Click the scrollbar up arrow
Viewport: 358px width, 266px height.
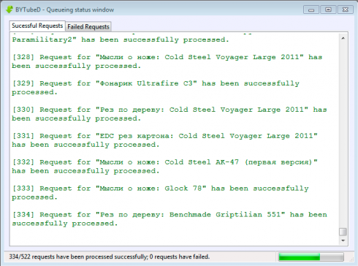click(x=343, y=38)
